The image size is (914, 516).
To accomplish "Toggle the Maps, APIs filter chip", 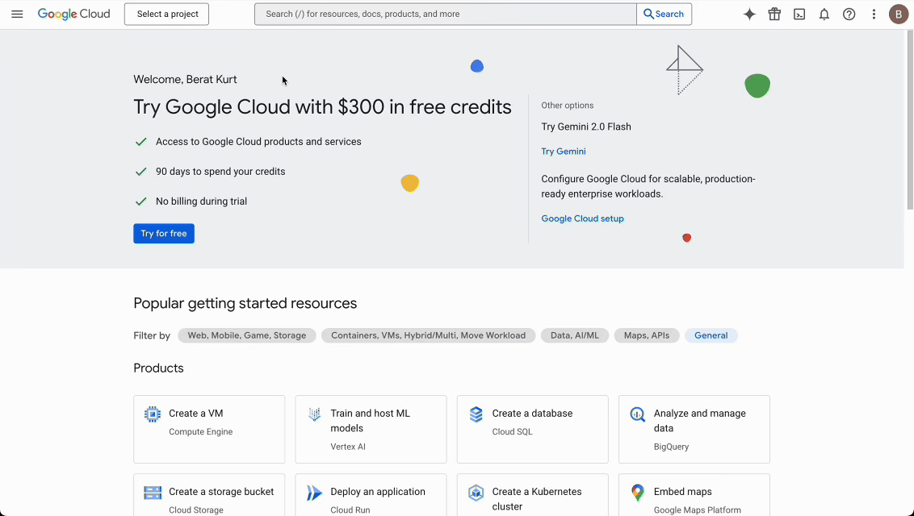I will [647, 335].
